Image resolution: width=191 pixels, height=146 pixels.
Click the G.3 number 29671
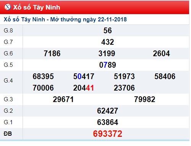[x=63, y=99]
